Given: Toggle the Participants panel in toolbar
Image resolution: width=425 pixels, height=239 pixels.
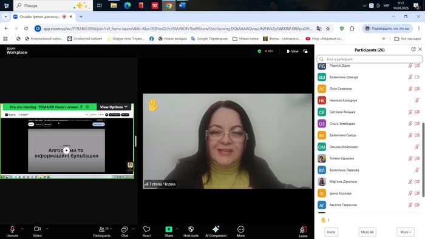Looking at the screenshot, I should [102, 232].
